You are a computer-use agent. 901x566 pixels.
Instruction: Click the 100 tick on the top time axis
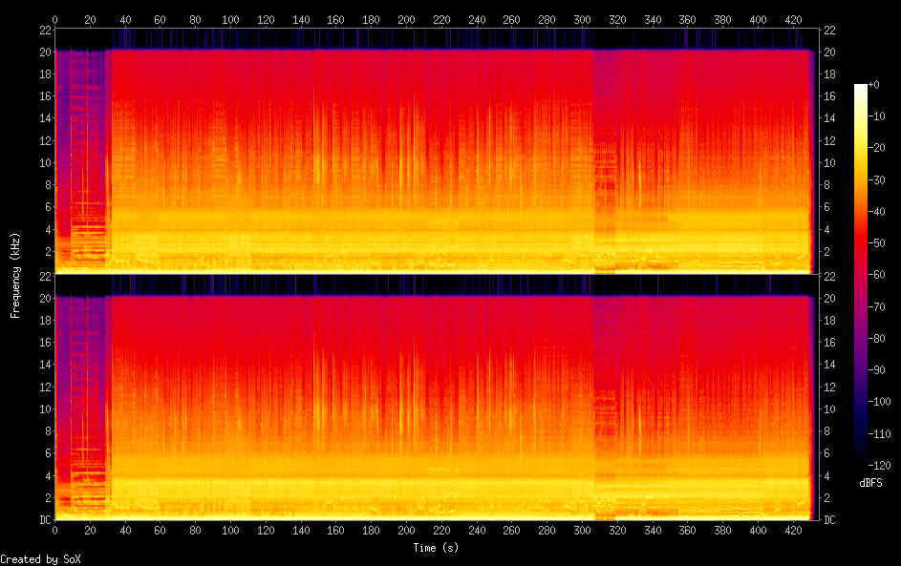pos(230,18)
